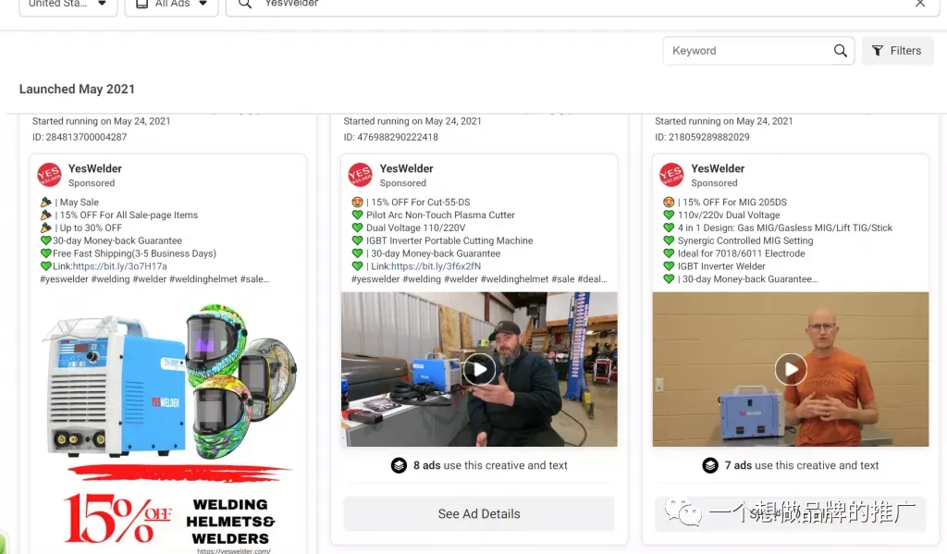Click 'Synergic Controlled MIG Setting' text
Image resolution: width=947 pixels, height=554 pixels.
point(745,240)
